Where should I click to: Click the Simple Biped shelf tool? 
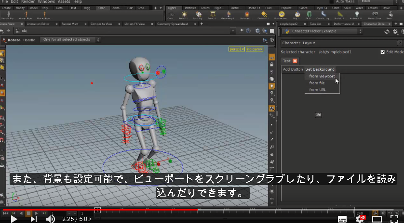pos(9,15)
